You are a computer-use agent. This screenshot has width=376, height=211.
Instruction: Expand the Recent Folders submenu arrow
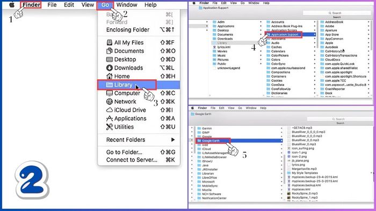[173, 140]
